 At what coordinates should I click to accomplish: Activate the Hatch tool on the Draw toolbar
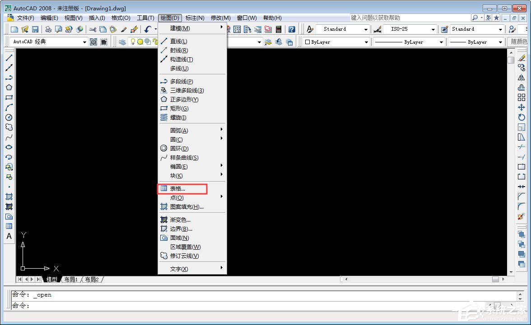(9, 197)
